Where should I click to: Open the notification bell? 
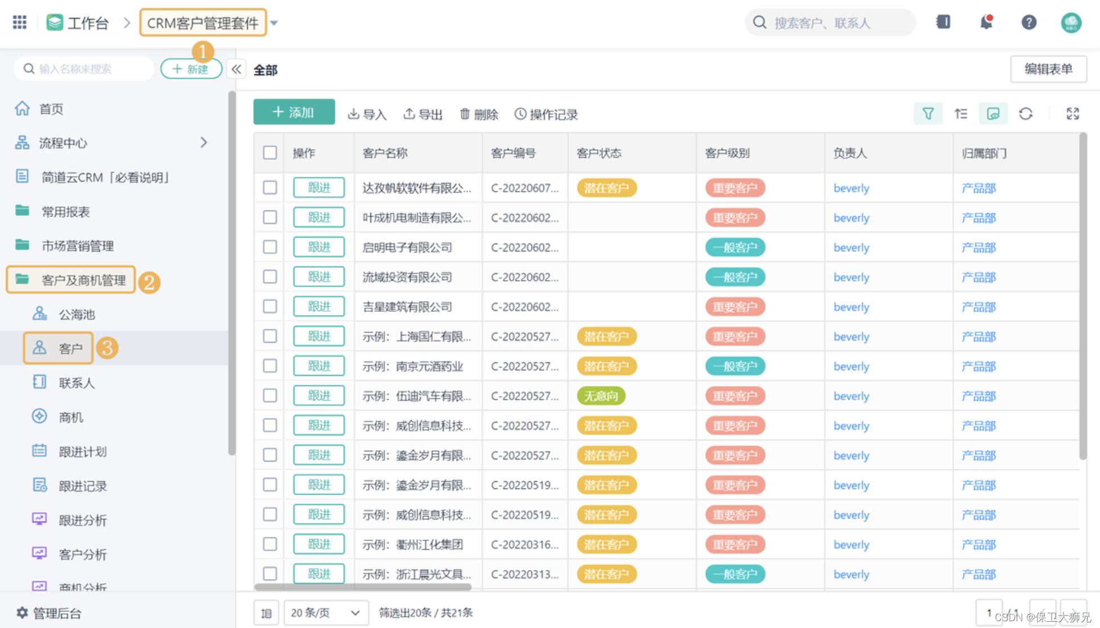tap(986, 23)
